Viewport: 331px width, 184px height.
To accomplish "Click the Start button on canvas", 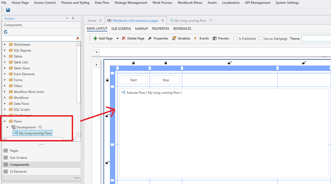I will (x=134, y=80).
